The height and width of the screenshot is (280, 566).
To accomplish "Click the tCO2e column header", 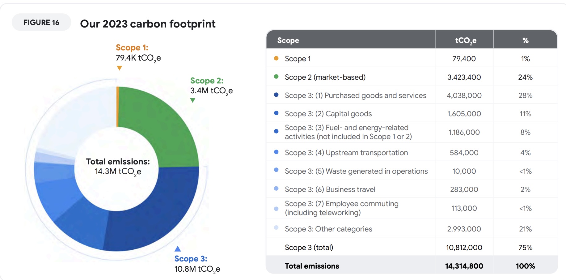I will point(465,40).
